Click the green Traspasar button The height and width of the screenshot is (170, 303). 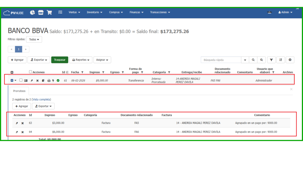pyautogui.click(x=60, y=60)
